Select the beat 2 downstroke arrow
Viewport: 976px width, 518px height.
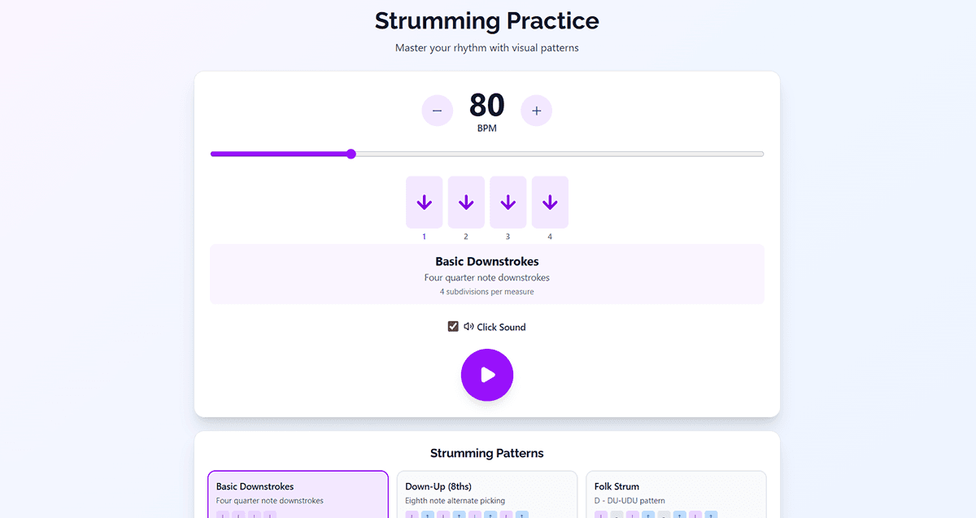466,202
